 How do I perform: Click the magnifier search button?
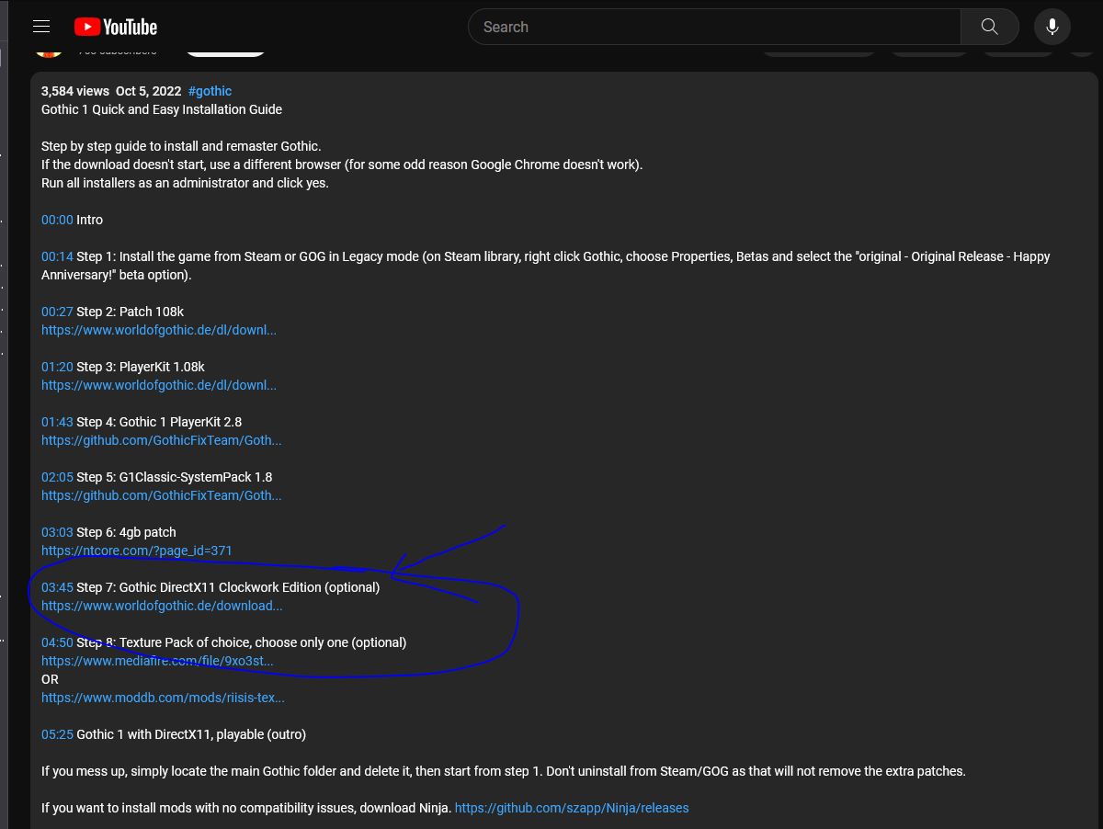[x=990, y=27]
